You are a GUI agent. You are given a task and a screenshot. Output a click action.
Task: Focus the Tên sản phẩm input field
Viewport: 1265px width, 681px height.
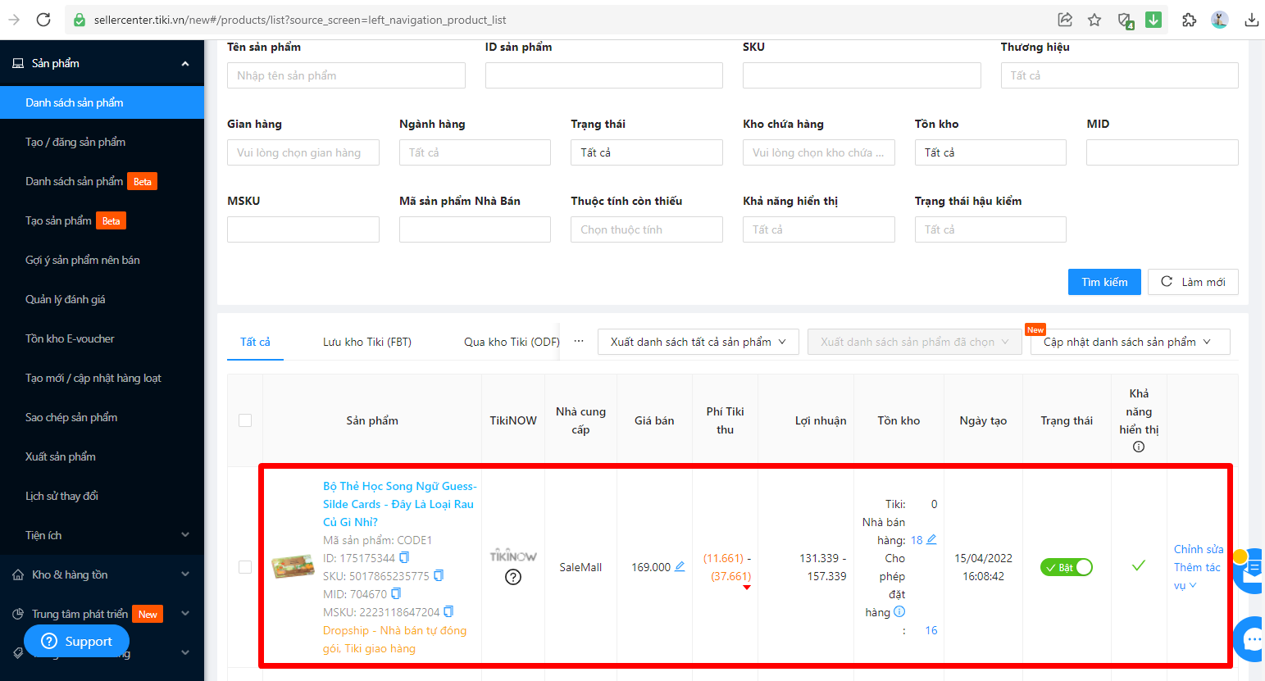[x=346, y=75]
